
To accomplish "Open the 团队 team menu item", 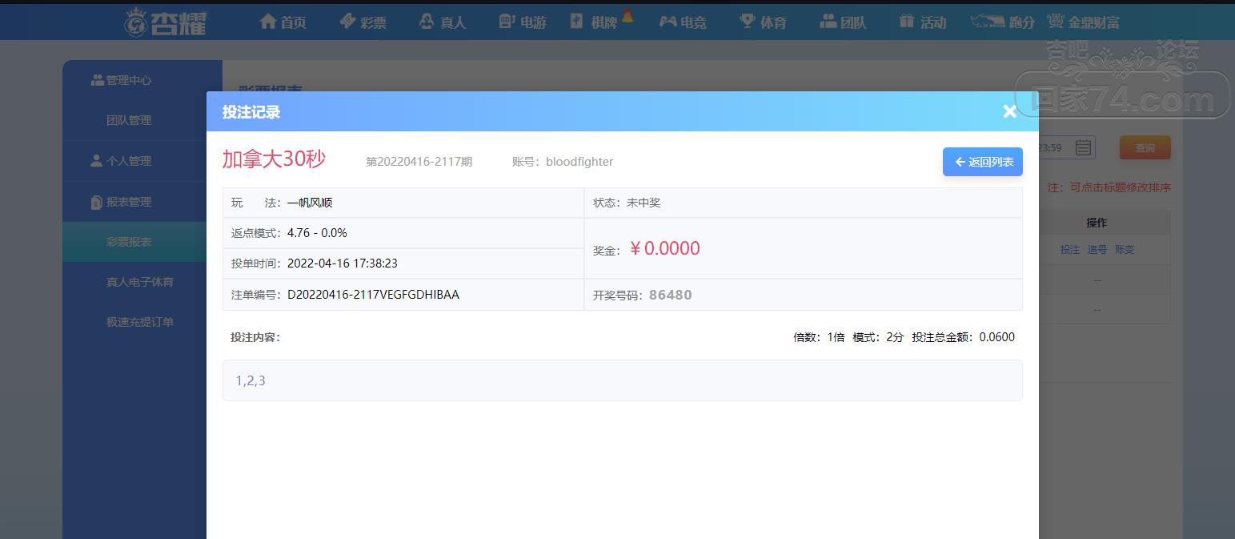I will coord(844,22).
